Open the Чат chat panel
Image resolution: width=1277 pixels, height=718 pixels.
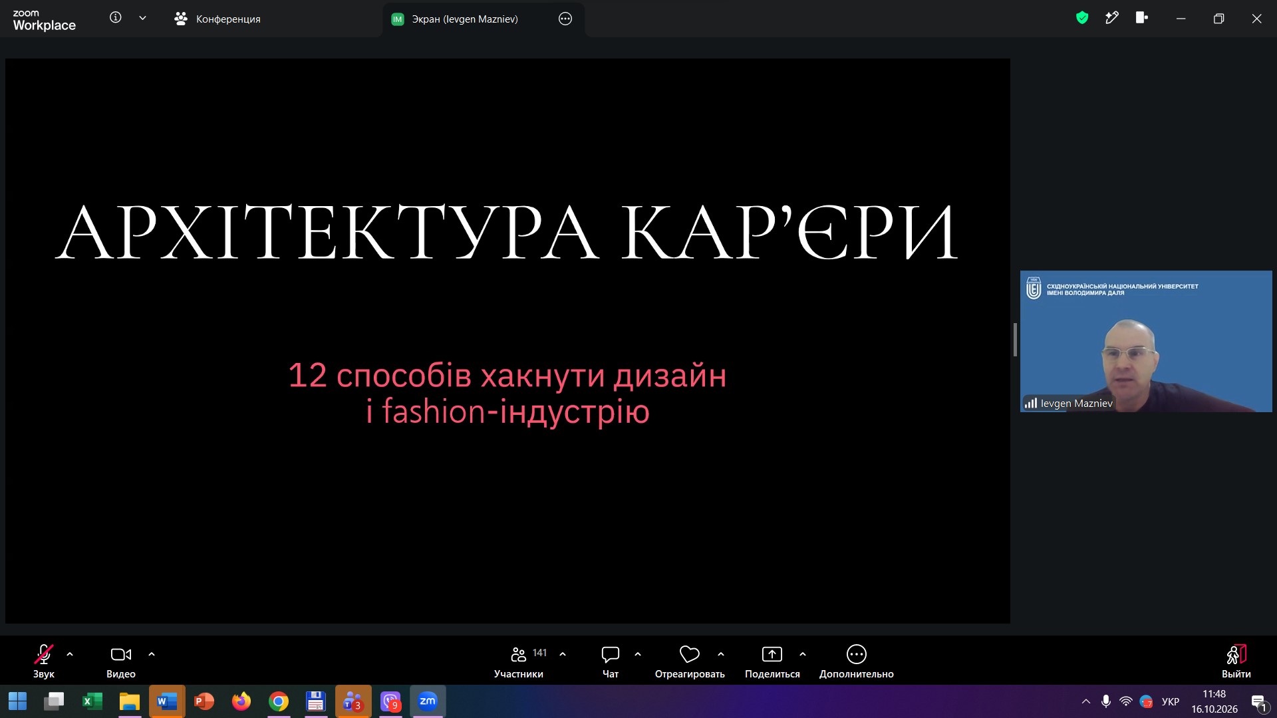[611, 661]
